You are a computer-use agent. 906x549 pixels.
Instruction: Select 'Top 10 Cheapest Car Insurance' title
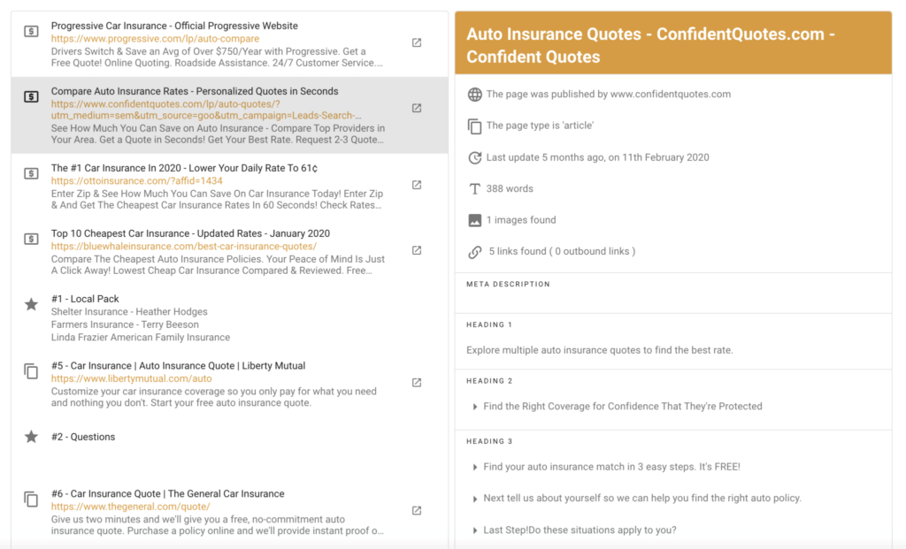[190, 233]
